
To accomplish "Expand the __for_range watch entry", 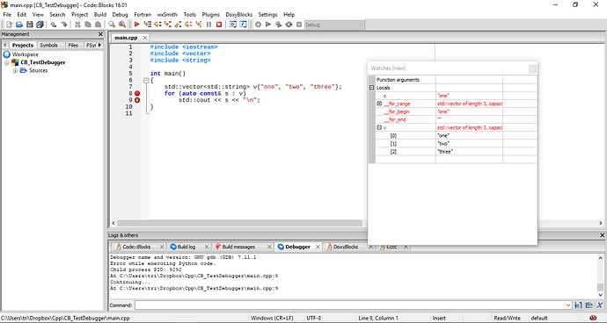I will (x=379, y=104).
